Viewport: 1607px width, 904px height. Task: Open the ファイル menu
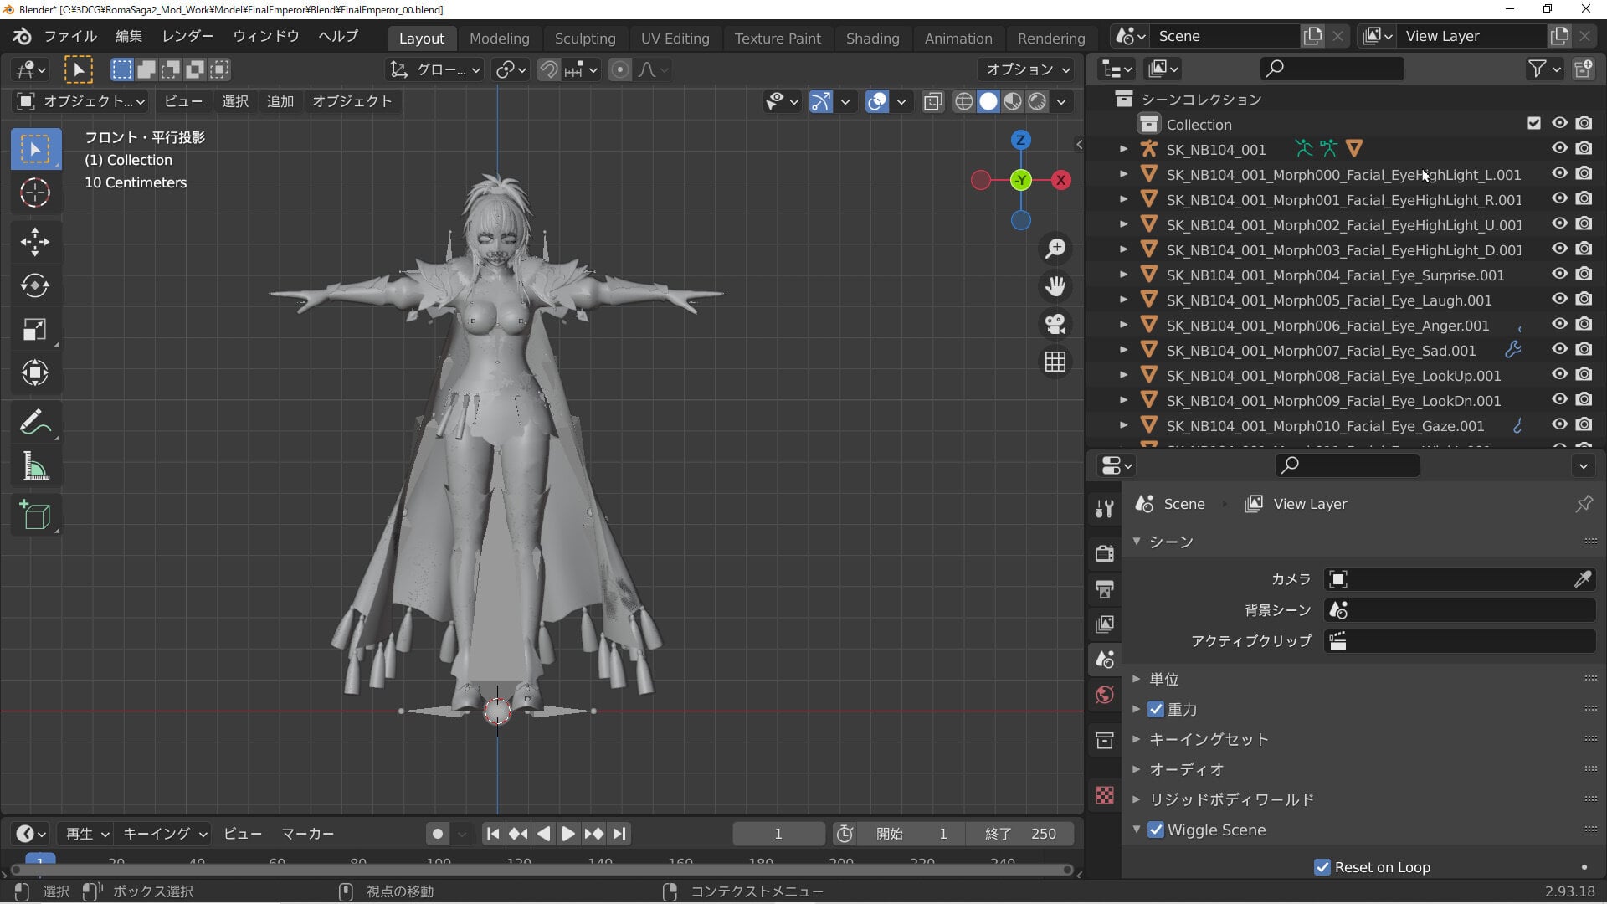(70, 36)
